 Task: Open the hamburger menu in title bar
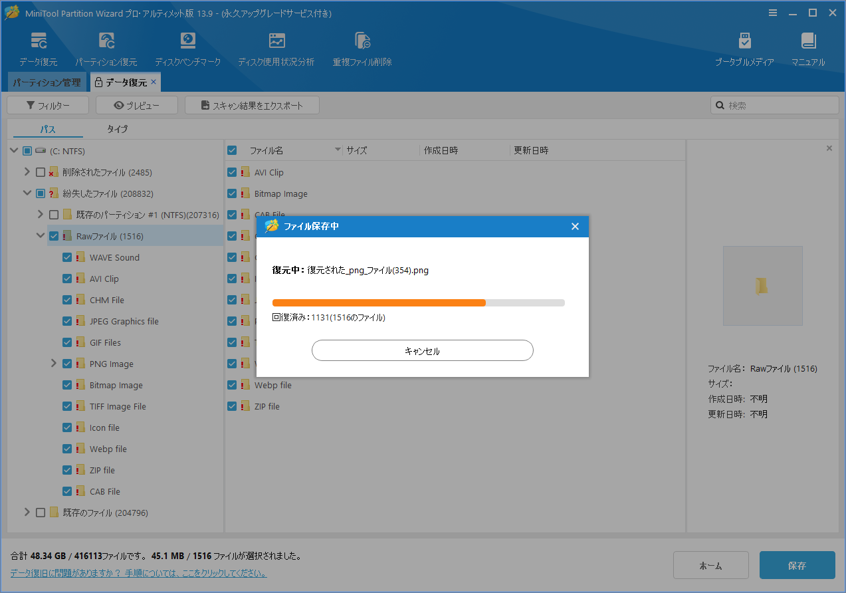point(773,13)
